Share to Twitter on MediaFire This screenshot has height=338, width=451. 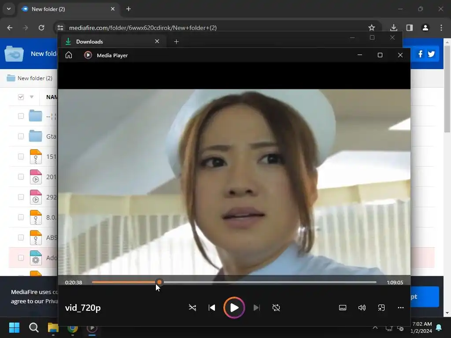431,54
